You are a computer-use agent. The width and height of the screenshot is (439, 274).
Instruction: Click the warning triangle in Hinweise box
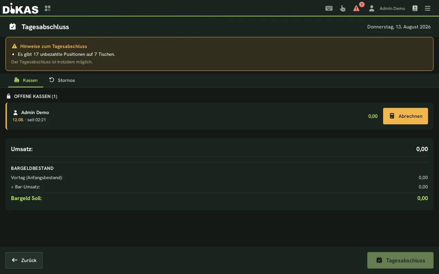pyautogui.click(x=14, y=46)
